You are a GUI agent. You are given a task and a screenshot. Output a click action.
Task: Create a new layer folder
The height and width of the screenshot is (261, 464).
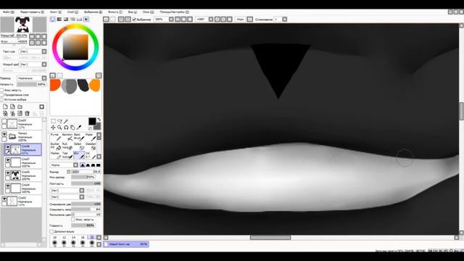tap(20, 107)
